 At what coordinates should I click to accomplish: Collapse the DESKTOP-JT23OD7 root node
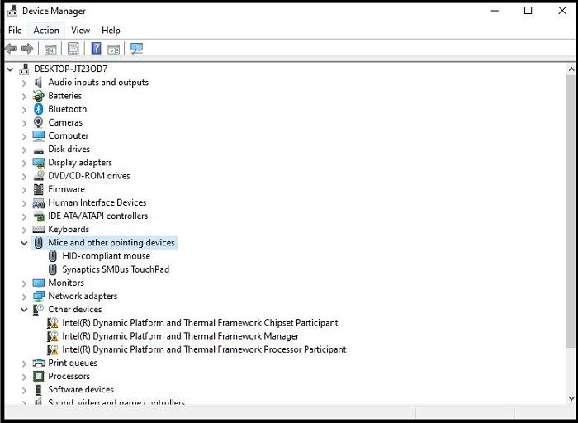click(10, 69)
